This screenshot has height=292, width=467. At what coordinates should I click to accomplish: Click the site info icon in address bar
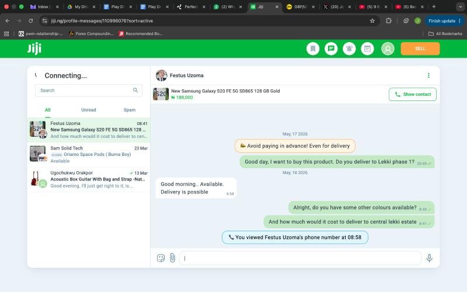45,20
